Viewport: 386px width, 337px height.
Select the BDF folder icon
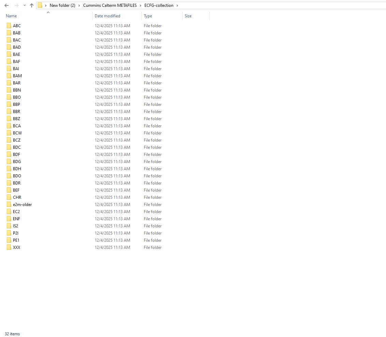[x=9, y=154]
